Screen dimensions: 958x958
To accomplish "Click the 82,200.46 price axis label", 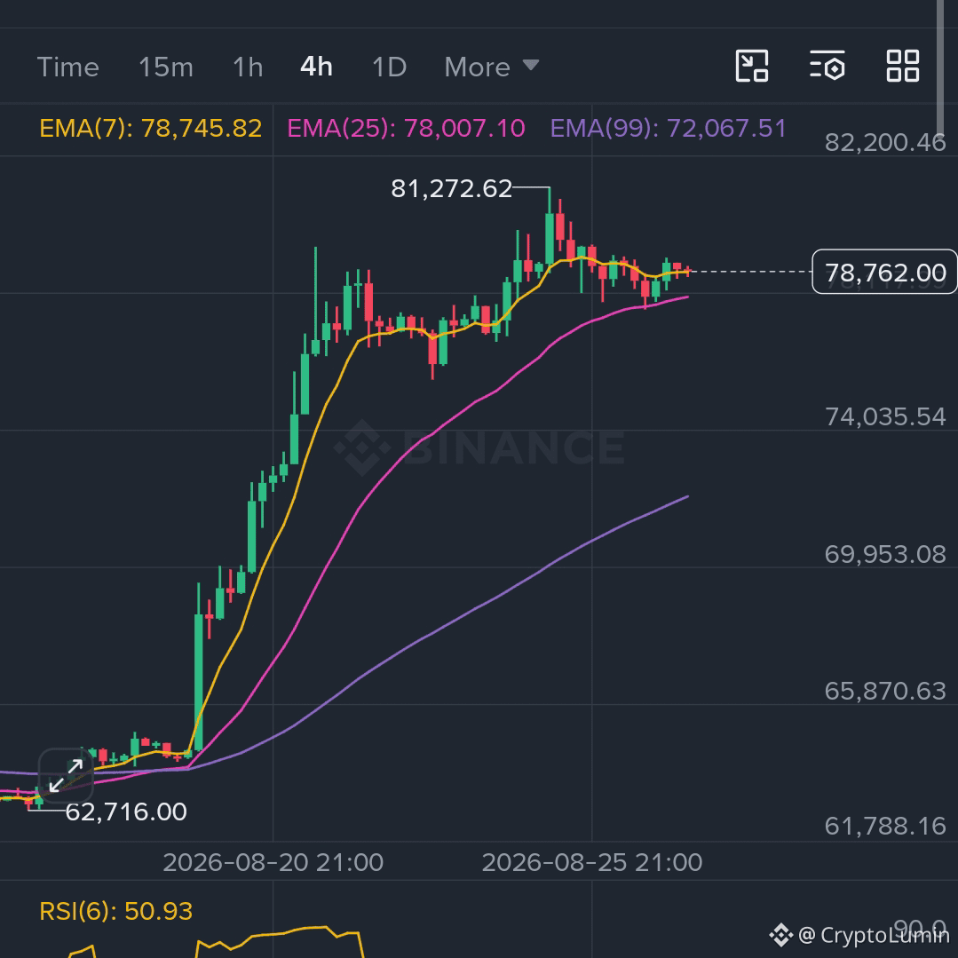I will coord(885,142).
